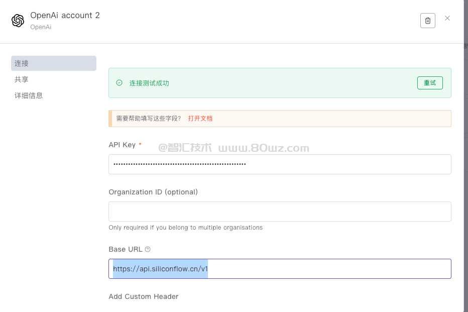
Task: Delete credential using the trash icon
Action: (427, 21)
